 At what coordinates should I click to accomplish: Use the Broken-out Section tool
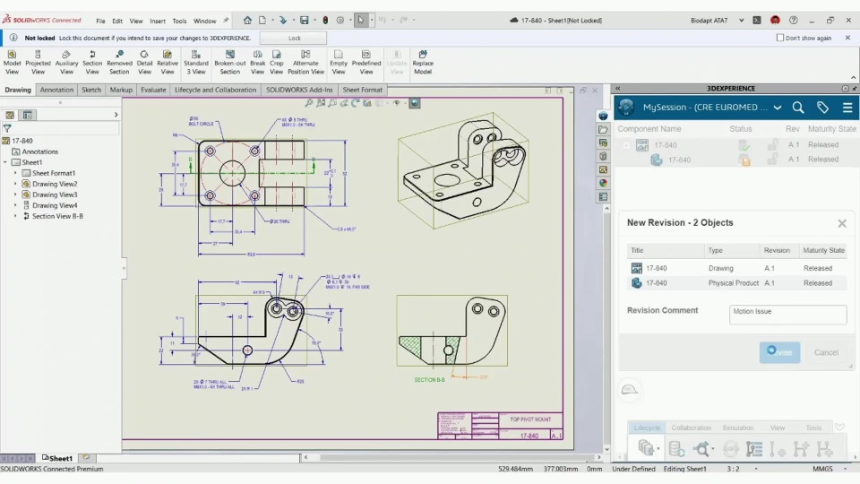point(230,62)
